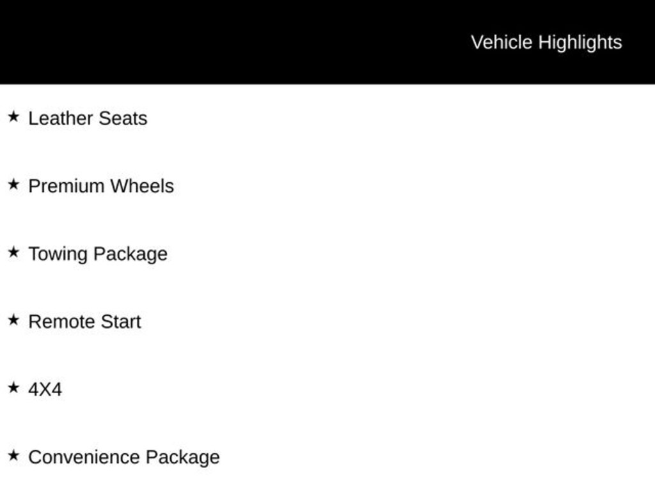Click the word Highlights in the header

click(580, 42)
